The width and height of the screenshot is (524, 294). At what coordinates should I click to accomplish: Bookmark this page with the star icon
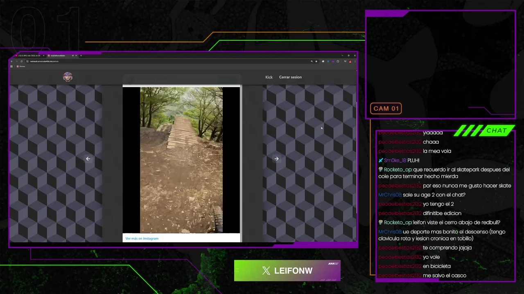(316, 61)
